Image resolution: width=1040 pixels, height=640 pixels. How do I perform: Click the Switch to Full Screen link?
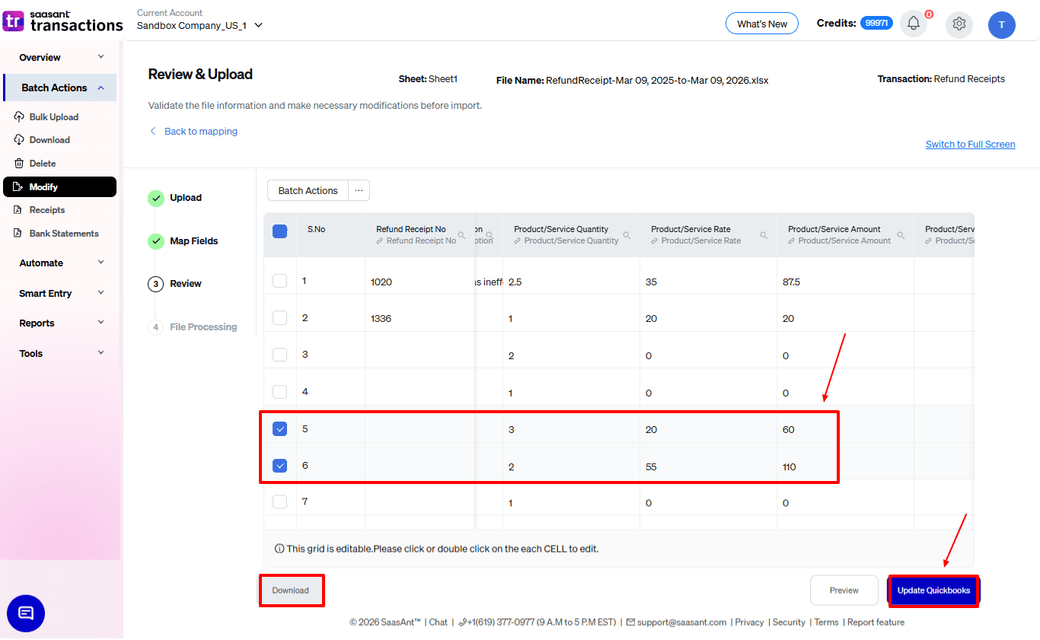tap(970, 145)
